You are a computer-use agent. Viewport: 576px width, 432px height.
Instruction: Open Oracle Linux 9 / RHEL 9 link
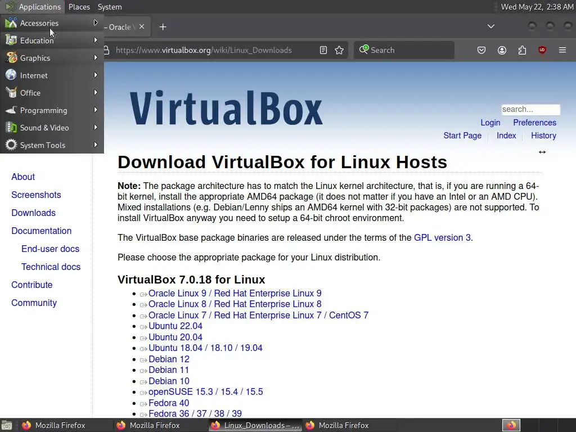(x=235, y=293)
